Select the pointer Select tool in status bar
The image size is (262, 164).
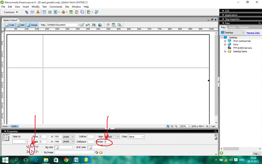point(168,126)
